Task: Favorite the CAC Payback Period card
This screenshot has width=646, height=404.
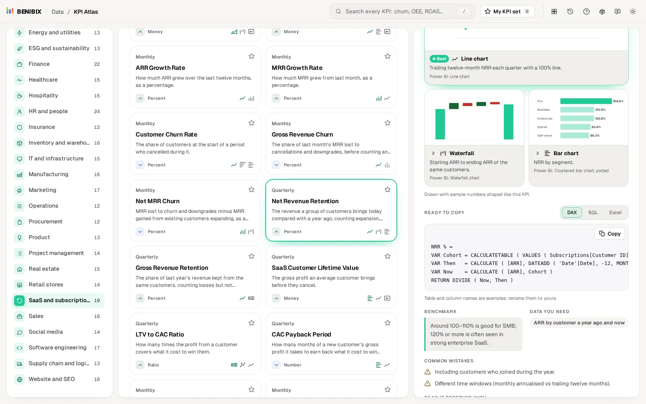Action: tap(388, 323)
